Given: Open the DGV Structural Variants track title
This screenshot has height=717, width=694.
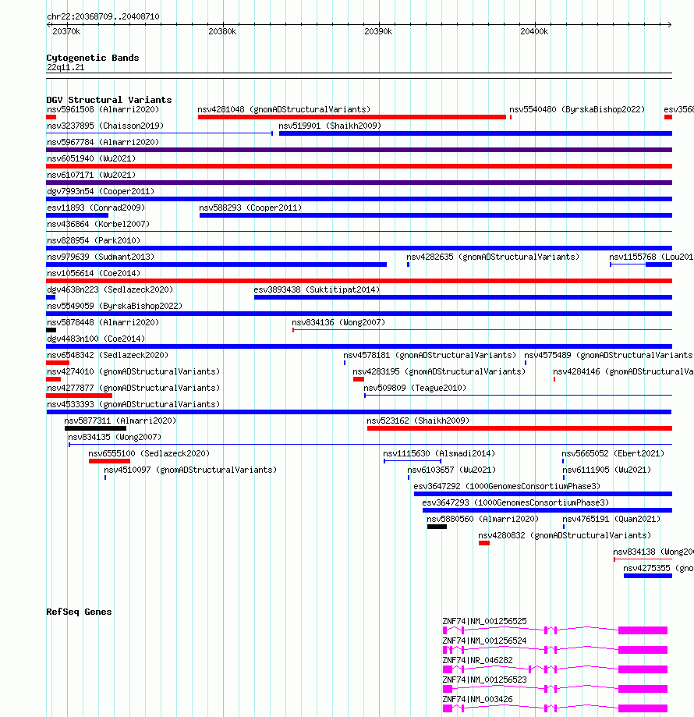Looking at the screenshot, I should click(108, 100).
